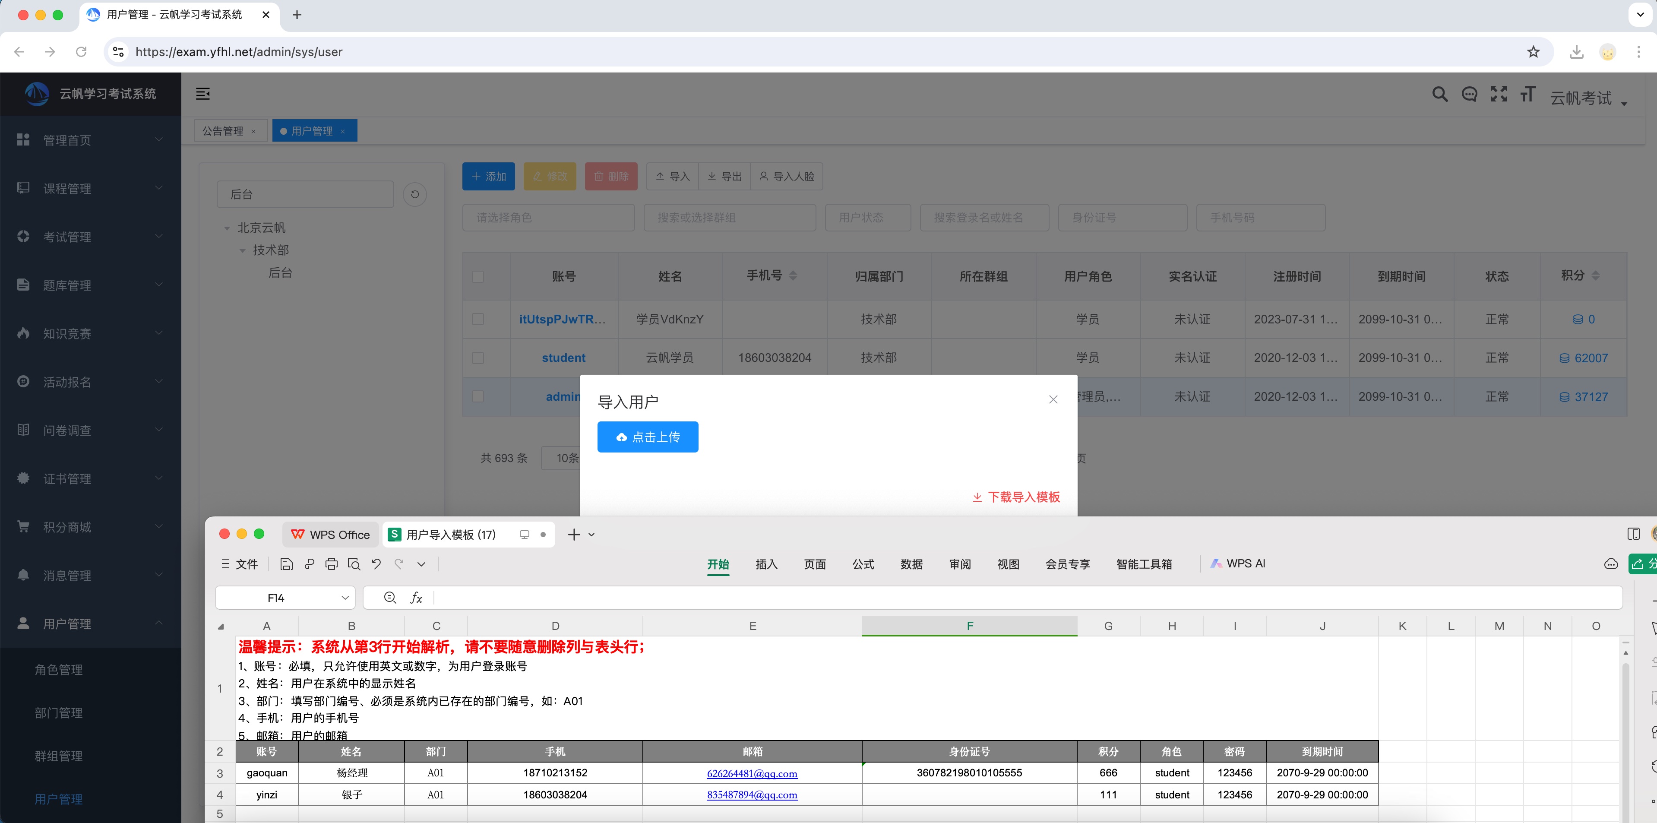Click the WPS undo icon
This screenshot has width=1657, height=823.
pos(376,564)
